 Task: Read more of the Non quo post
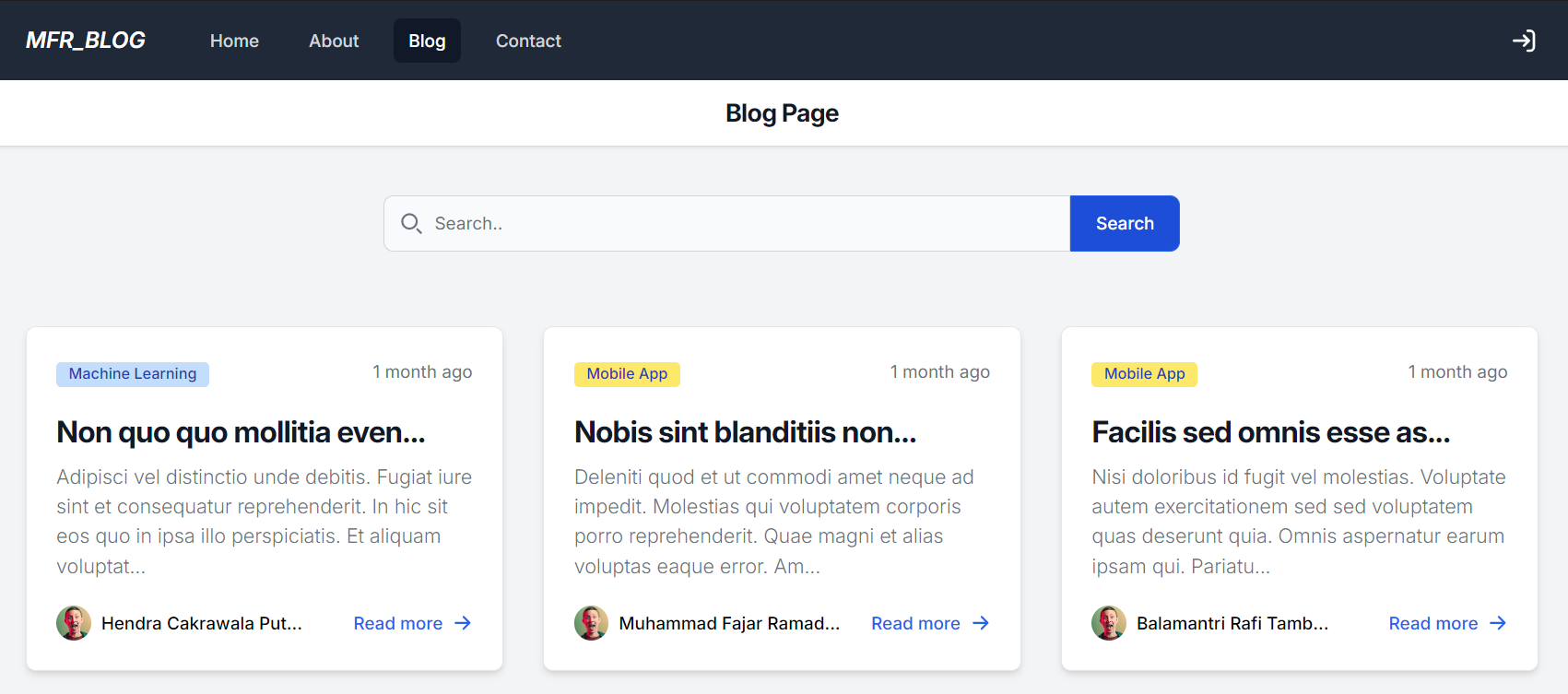click(x=412, y=624)
